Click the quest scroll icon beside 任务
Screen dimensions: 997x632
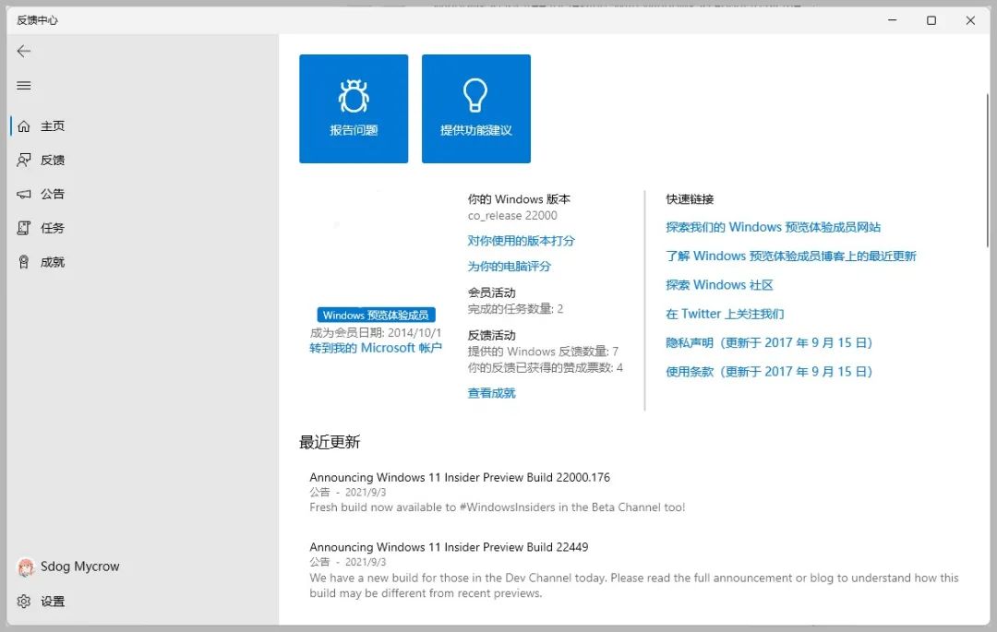[24, 228]
